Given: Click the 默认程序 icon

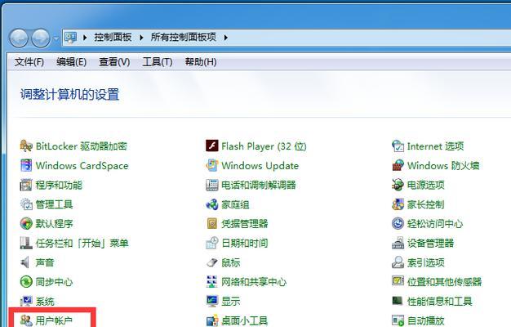Looking at the screenshot, I should pyautogui.click(x=26, y=223).
